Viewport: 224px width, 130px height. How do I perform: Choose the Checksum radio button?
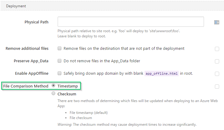tap(53, 93)
